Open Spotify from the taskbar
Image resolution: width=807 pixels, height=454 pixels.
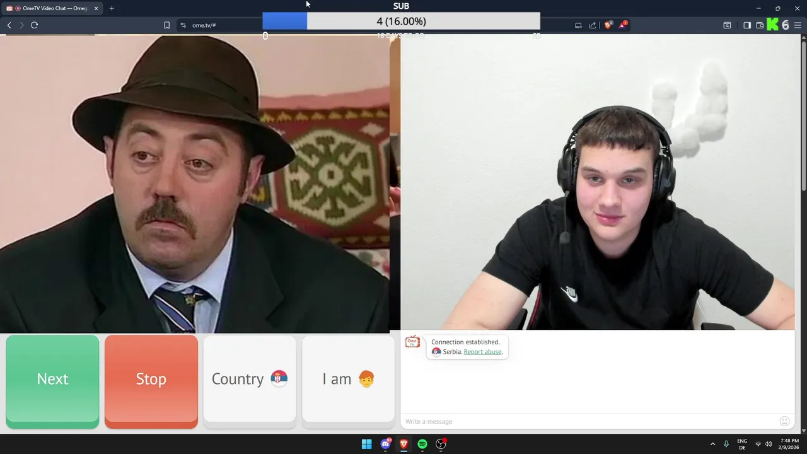point(422,444)
